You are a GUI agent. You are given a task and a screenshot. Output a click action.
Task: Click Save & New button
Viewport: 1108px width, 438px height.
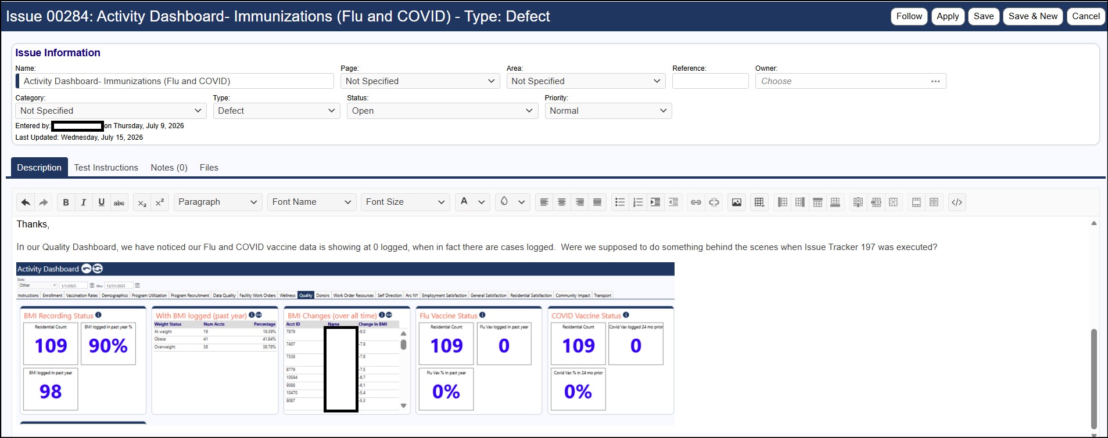coord(1033,16)
